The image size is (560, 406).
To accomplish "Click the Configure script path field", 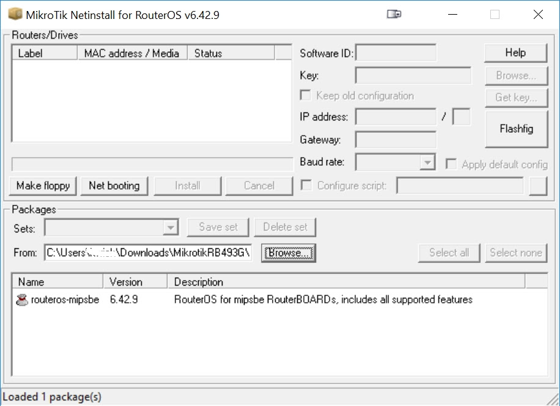I will [460, 186].
